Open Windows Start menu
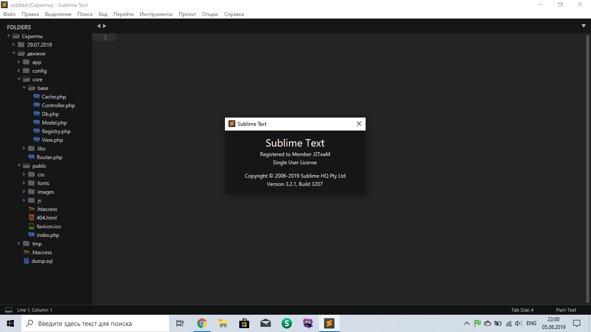The width and height of the screenshot is (591, 332). tap(10, 323)
